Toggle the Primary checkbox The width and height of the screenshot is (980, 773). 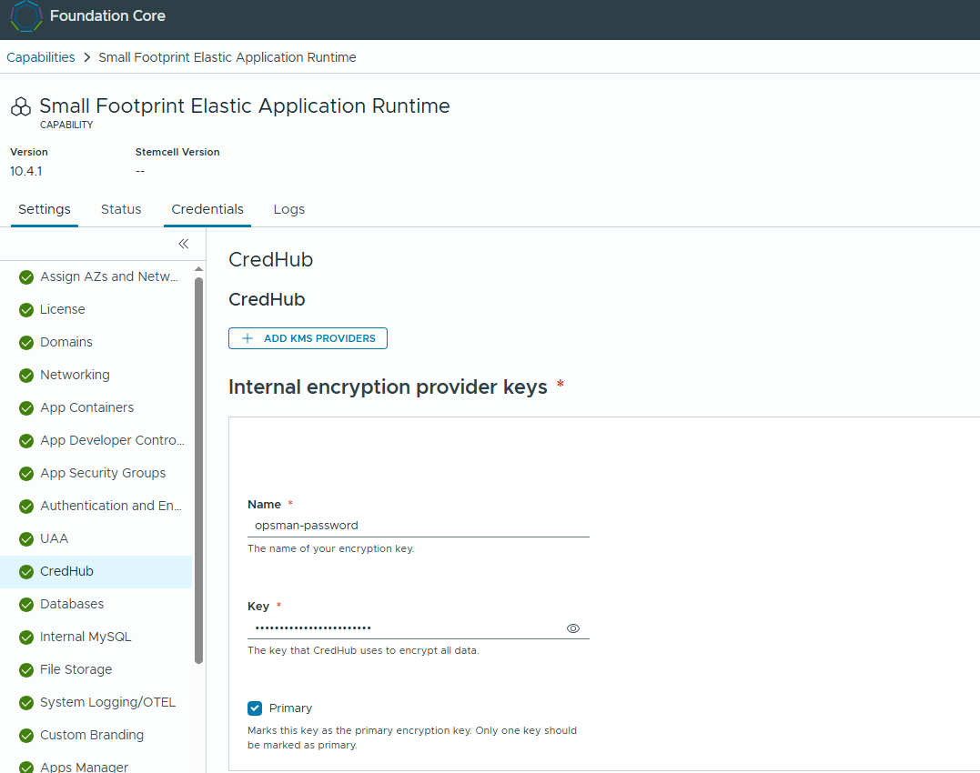[x=255, y=708]
